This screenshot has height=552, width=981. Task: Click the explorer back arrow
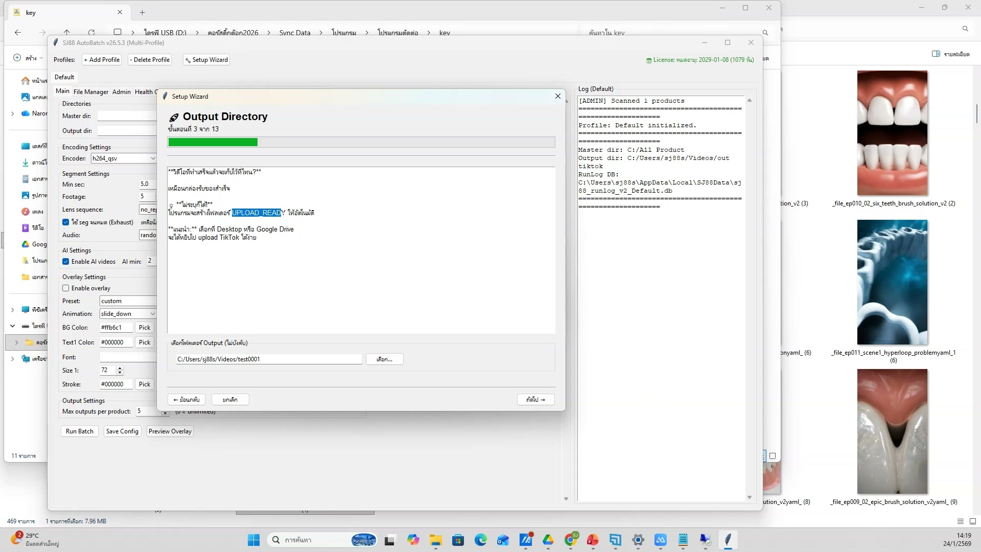click(x=18, y=32)
